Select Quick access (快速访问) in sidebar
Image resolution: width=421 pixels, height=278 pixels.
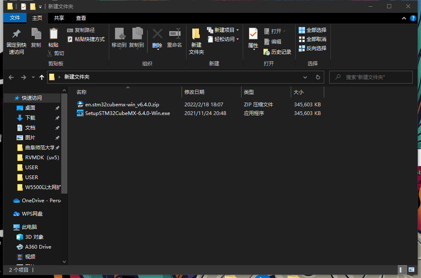point(32,98)
